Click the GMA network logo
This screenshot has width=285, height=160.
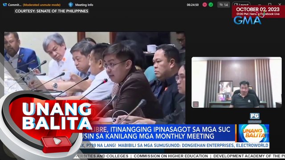(x=248, y=20)
